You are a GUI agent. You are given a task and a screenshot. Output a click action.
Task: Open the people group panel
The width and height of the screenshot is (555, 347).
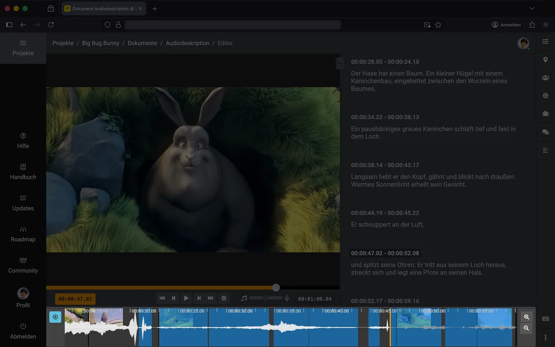[x=545, y=78]
